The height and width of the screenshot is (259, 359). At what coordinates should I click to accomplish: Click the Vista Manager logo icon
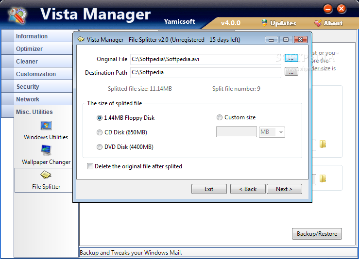click(x=17, y=16)
